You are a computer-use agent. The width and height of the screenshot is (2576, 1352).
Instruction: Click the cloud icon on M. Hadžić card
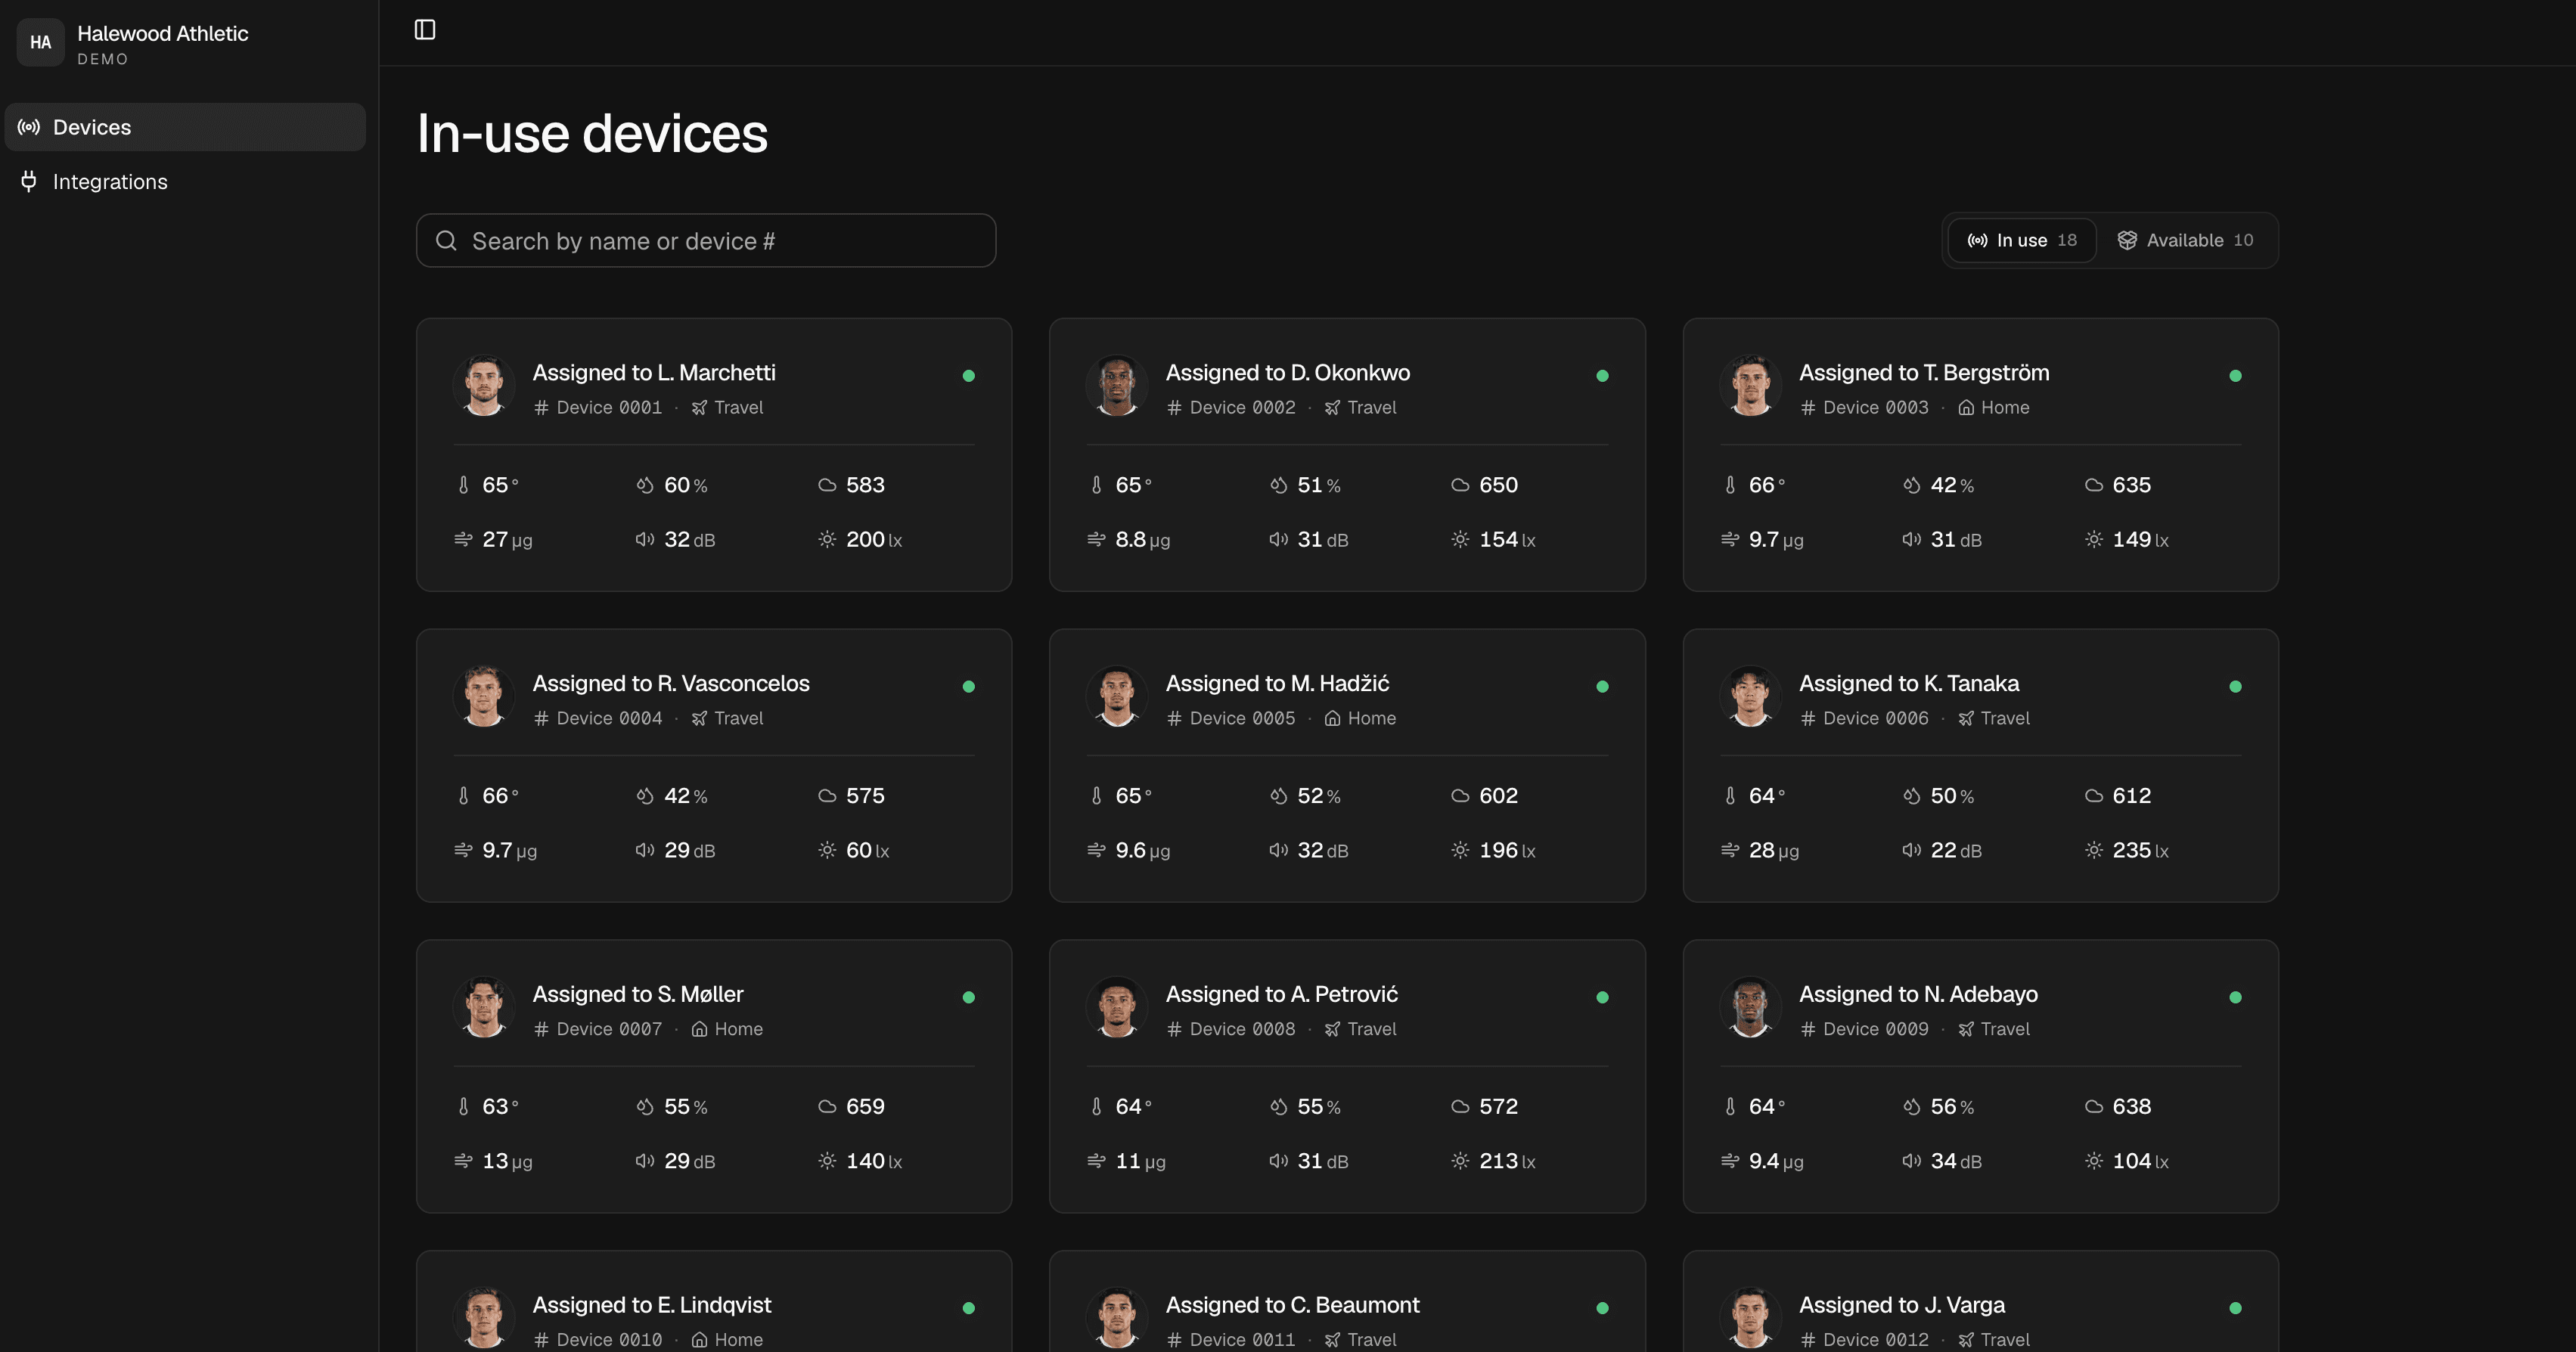[x=1460, y=796]
